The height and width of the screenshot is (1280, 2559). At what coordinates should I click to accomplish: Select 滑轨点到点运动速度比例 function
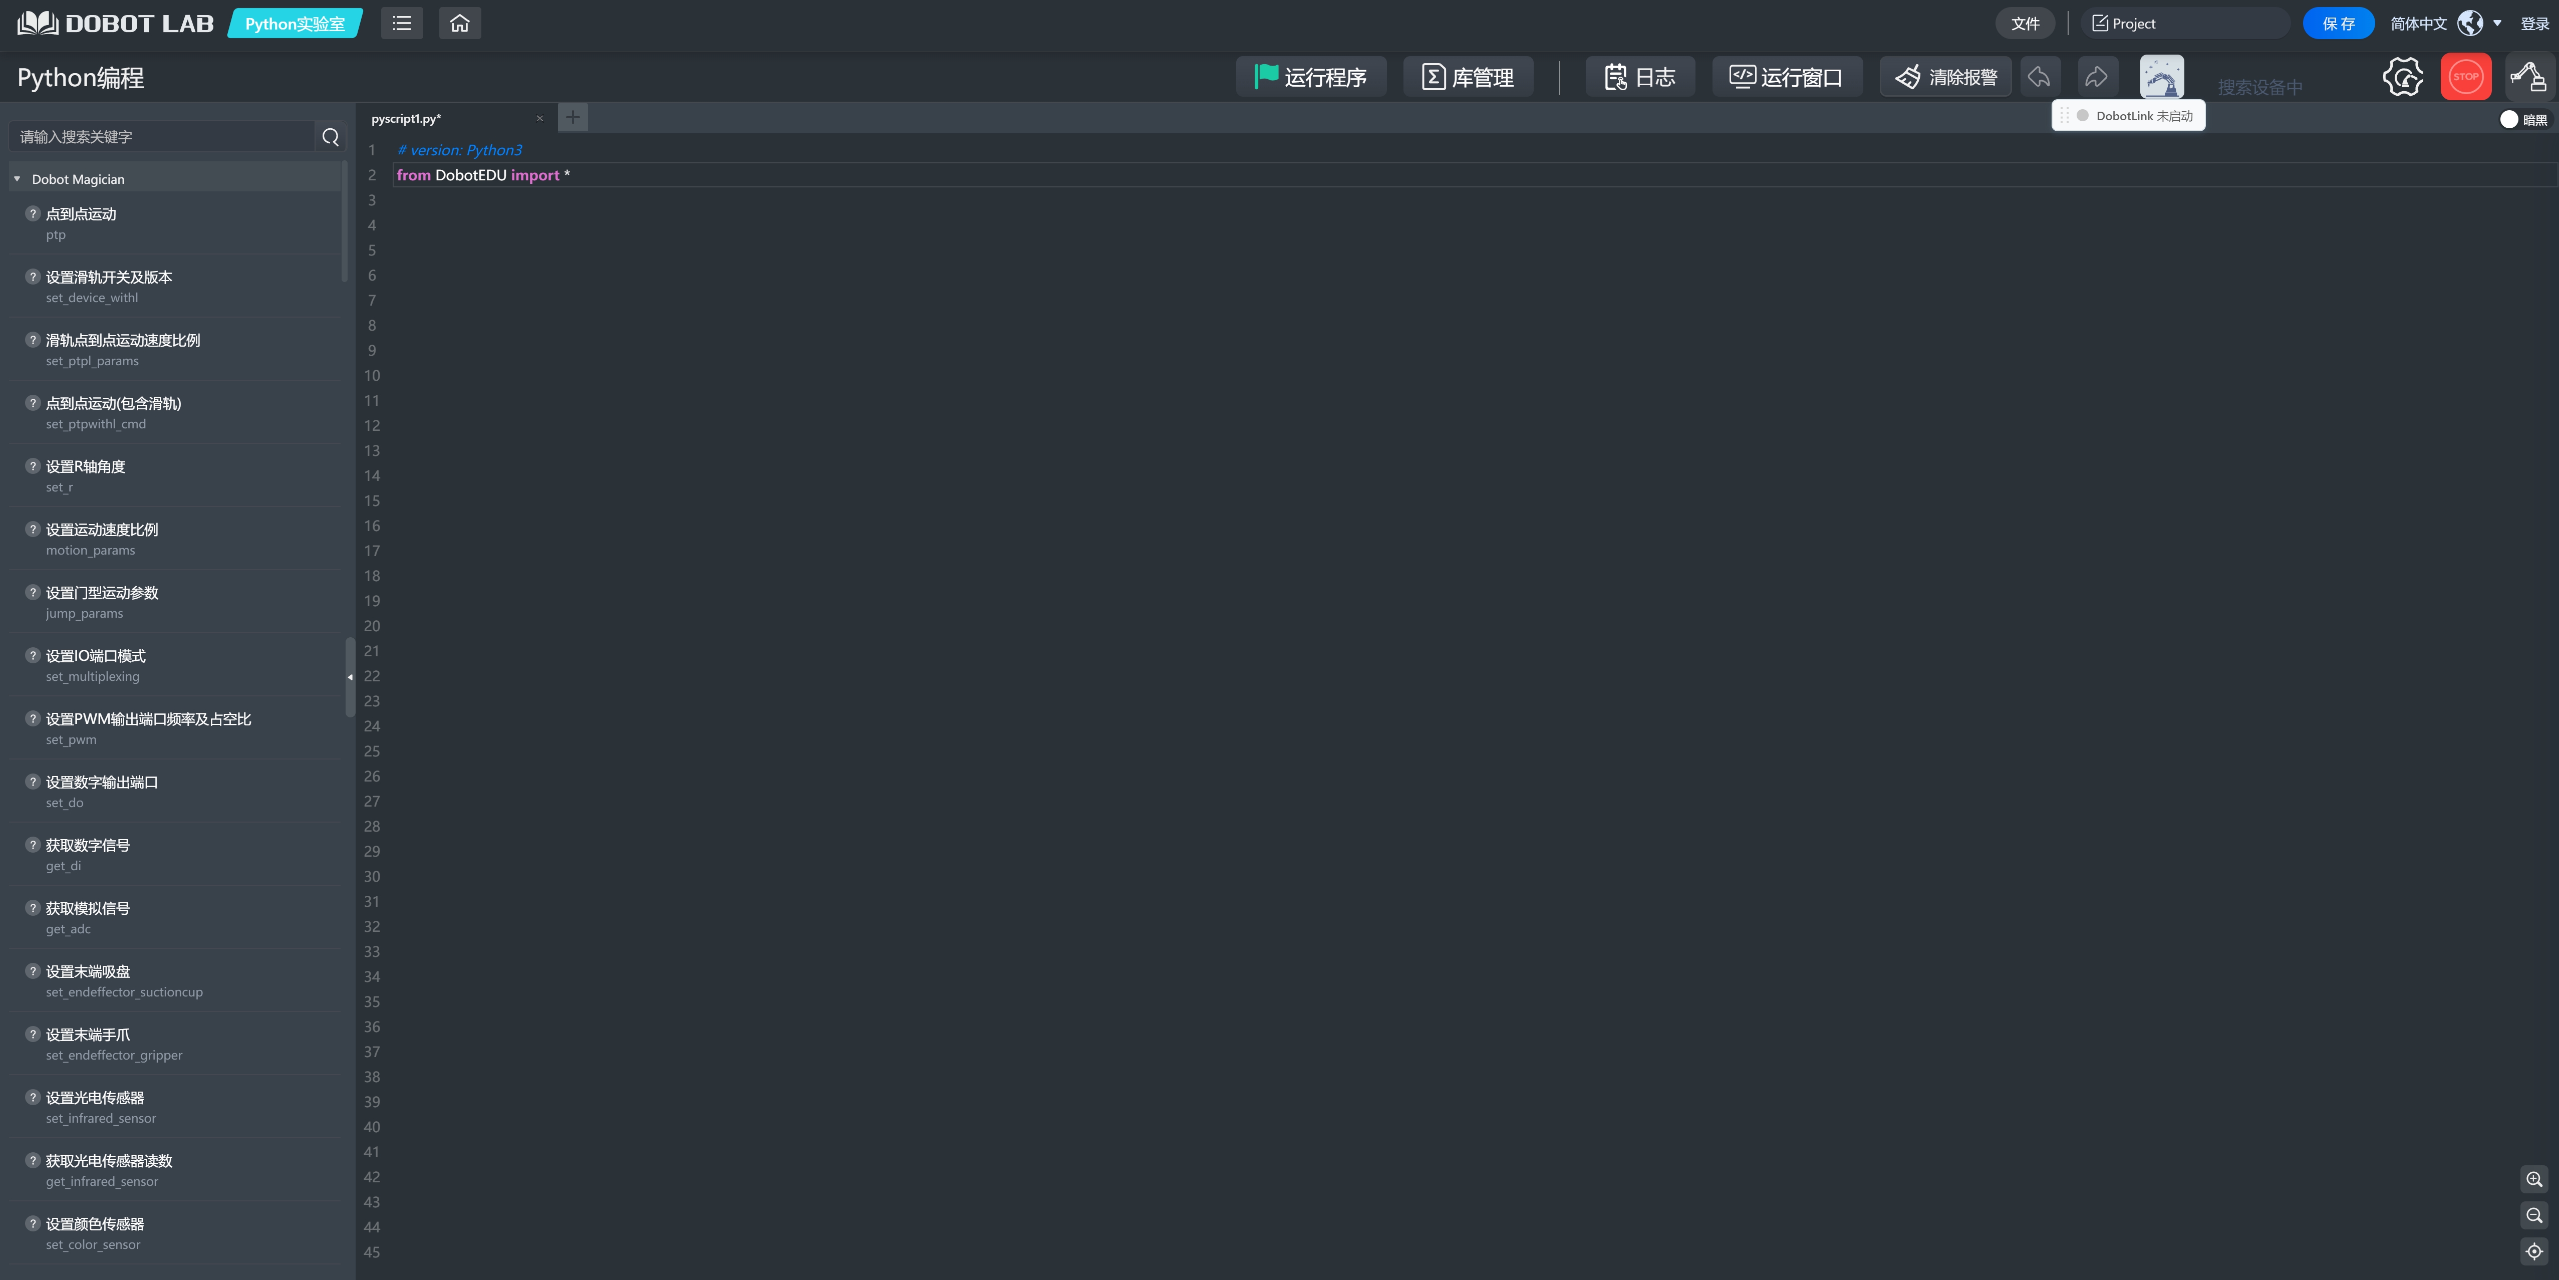click(x=175, y=349)
